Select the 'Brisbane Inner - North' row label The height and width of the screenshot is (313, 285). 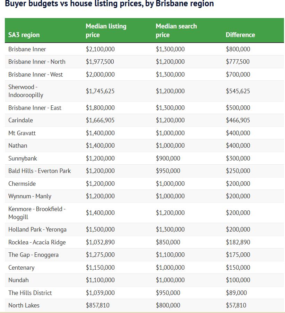[x=37, y=62]
